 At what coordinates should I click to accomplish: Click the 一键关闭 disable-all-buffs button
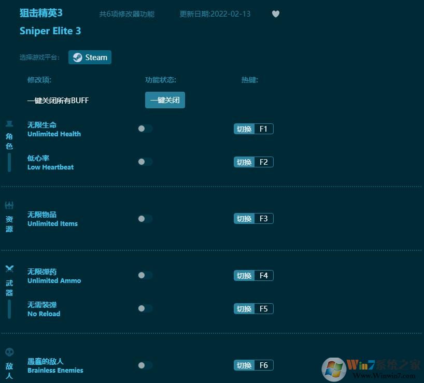tap(165, 100)
